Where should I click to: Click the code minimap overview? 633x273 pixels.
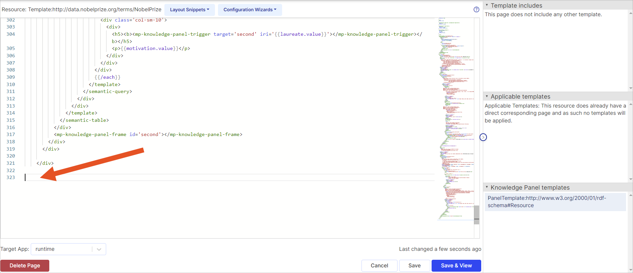point(456,118)
